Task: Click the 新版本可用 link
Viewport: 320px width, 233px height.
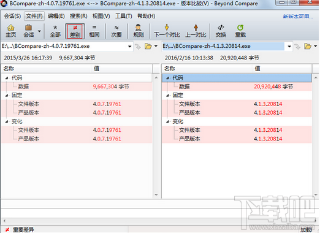Action: coord(298,17)
